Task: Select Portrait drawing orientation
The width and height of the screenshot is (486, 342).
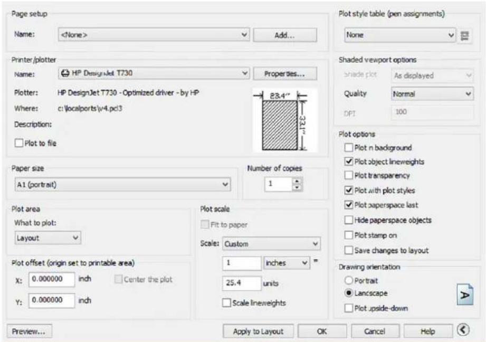Action: [x=349, y=281]
